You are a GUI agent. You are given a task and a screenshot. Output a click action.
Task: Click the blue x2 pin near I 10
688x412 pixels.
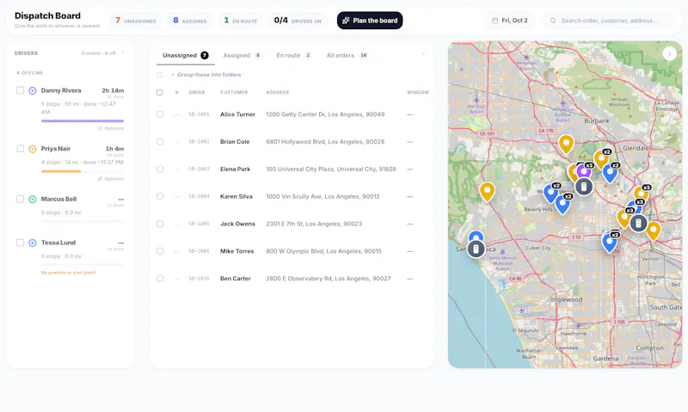pyautogui.click(x=609, y=243)
